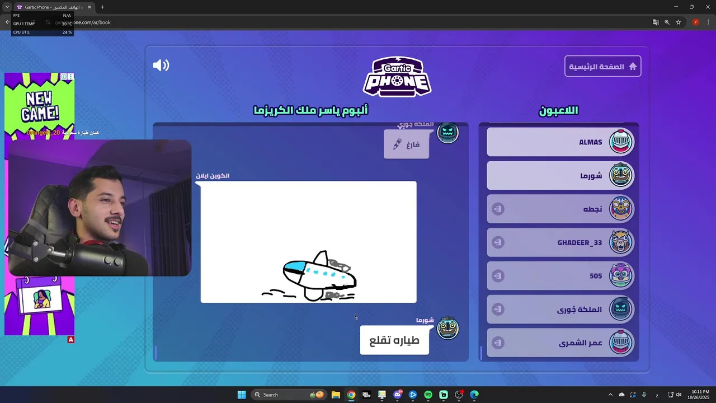Select player ALMAS in the players list
The height and width of the screenshot is (403, 716).
560,142
